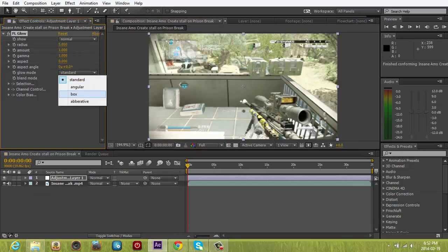
Task: Open the Composition menu
Action: pos(35,3)
